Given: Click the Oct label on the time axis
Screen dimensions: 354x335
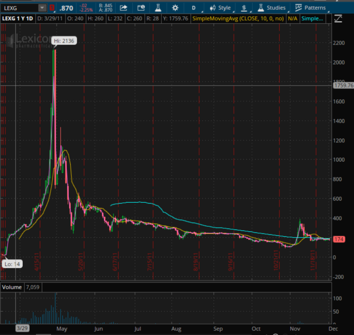Looking at the screenshot, I should [256, 329].
